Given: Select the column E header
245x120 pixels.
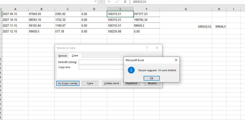Looking at the screenshot, I should coord(120,9).
